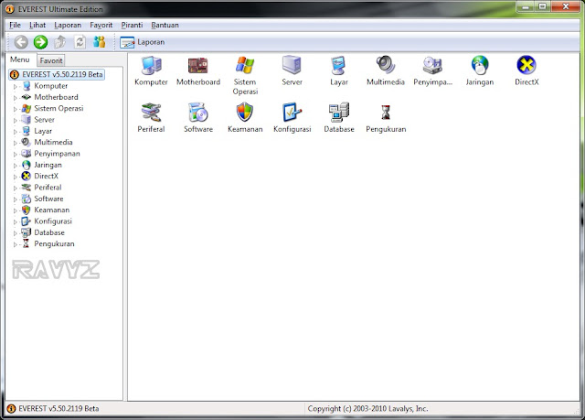Open the Jaringan network icon in main pane
The image size is (585, 420).
click(x=480, y=65)
